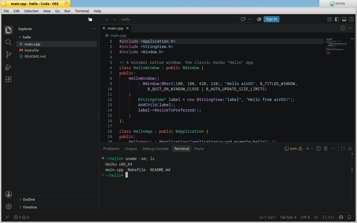Split the editor to the right
The image size is (357, 223).
click(343, 28)
